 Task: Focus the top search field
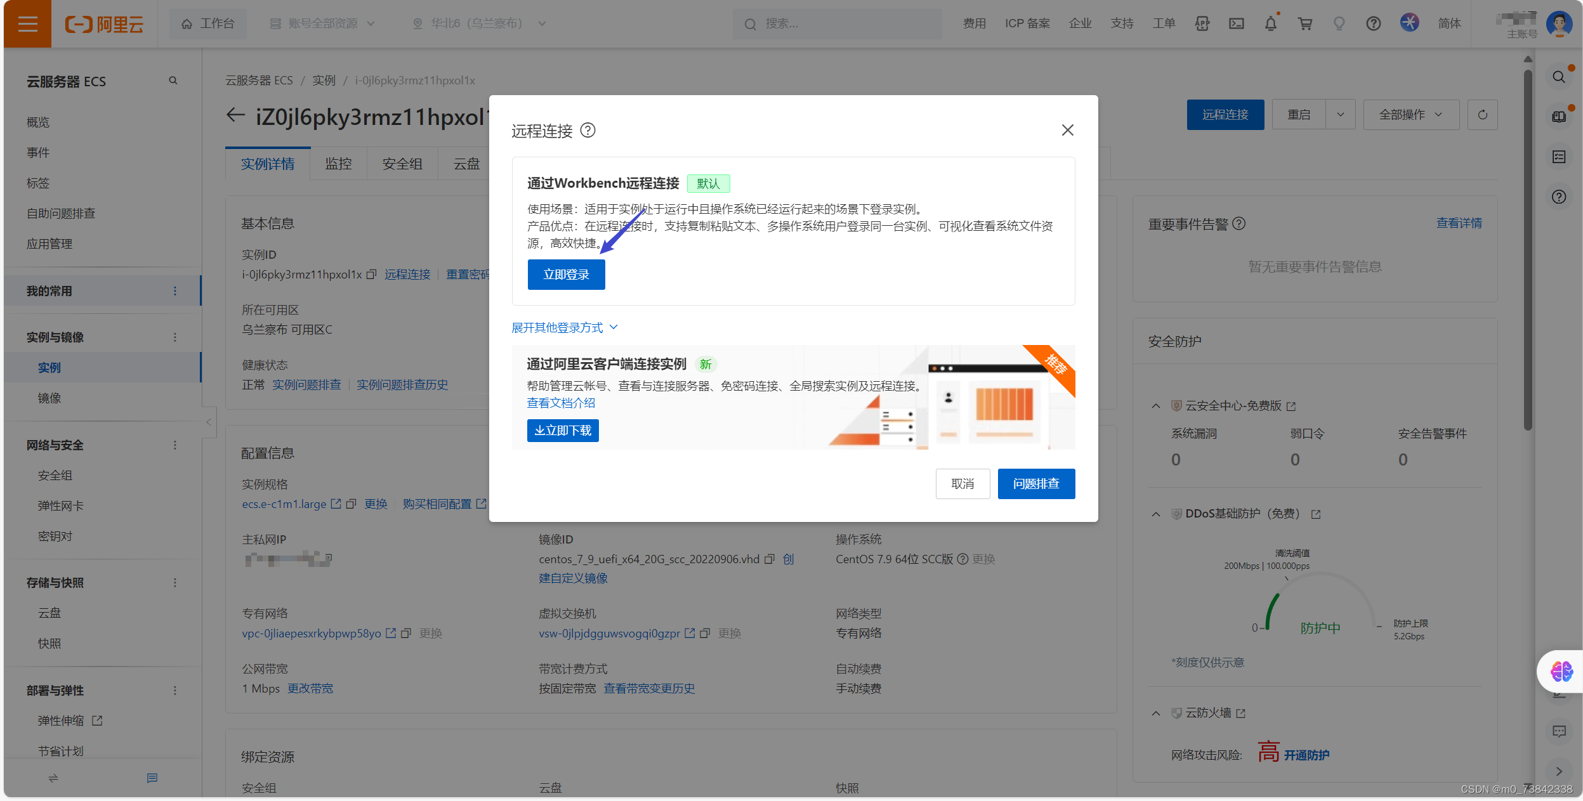837,24
